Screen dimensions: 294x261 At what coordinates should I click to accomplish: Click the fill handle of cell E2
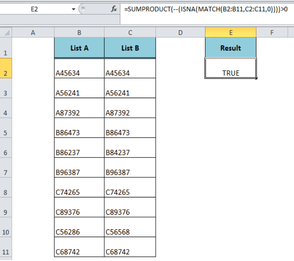click(x=256, y=78)
